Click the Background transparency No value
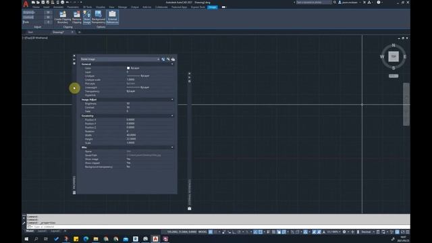 [128, 167]
